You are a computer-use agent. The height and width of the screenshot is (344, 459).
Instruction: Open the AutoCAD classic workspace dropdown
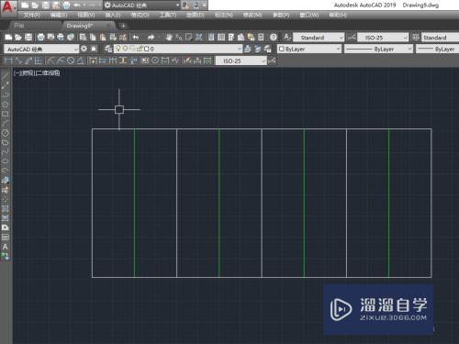click(41, 49)
